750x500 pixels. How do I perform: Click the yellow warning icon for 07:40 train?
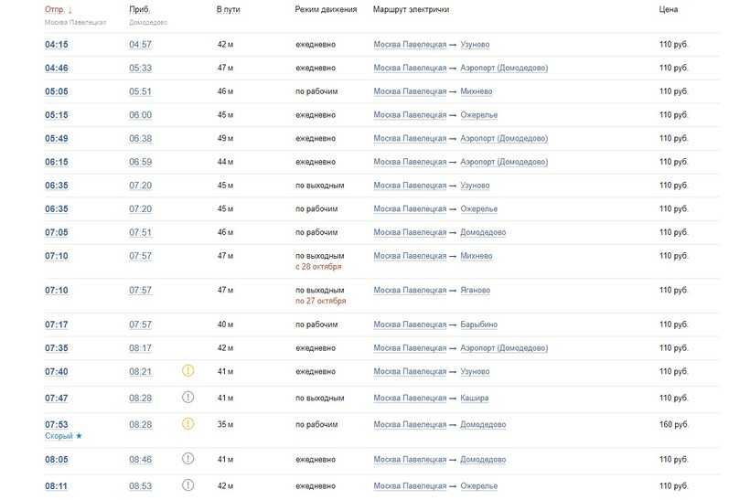point(188,371)
